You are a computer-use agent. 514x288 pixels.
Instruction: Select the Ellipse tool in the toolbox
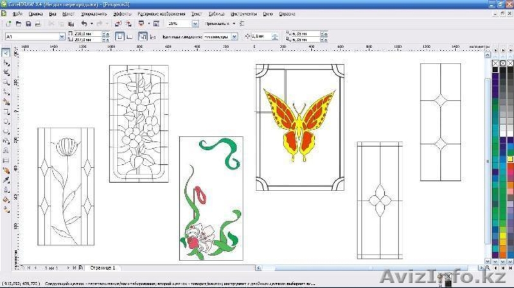coord(6,121)
